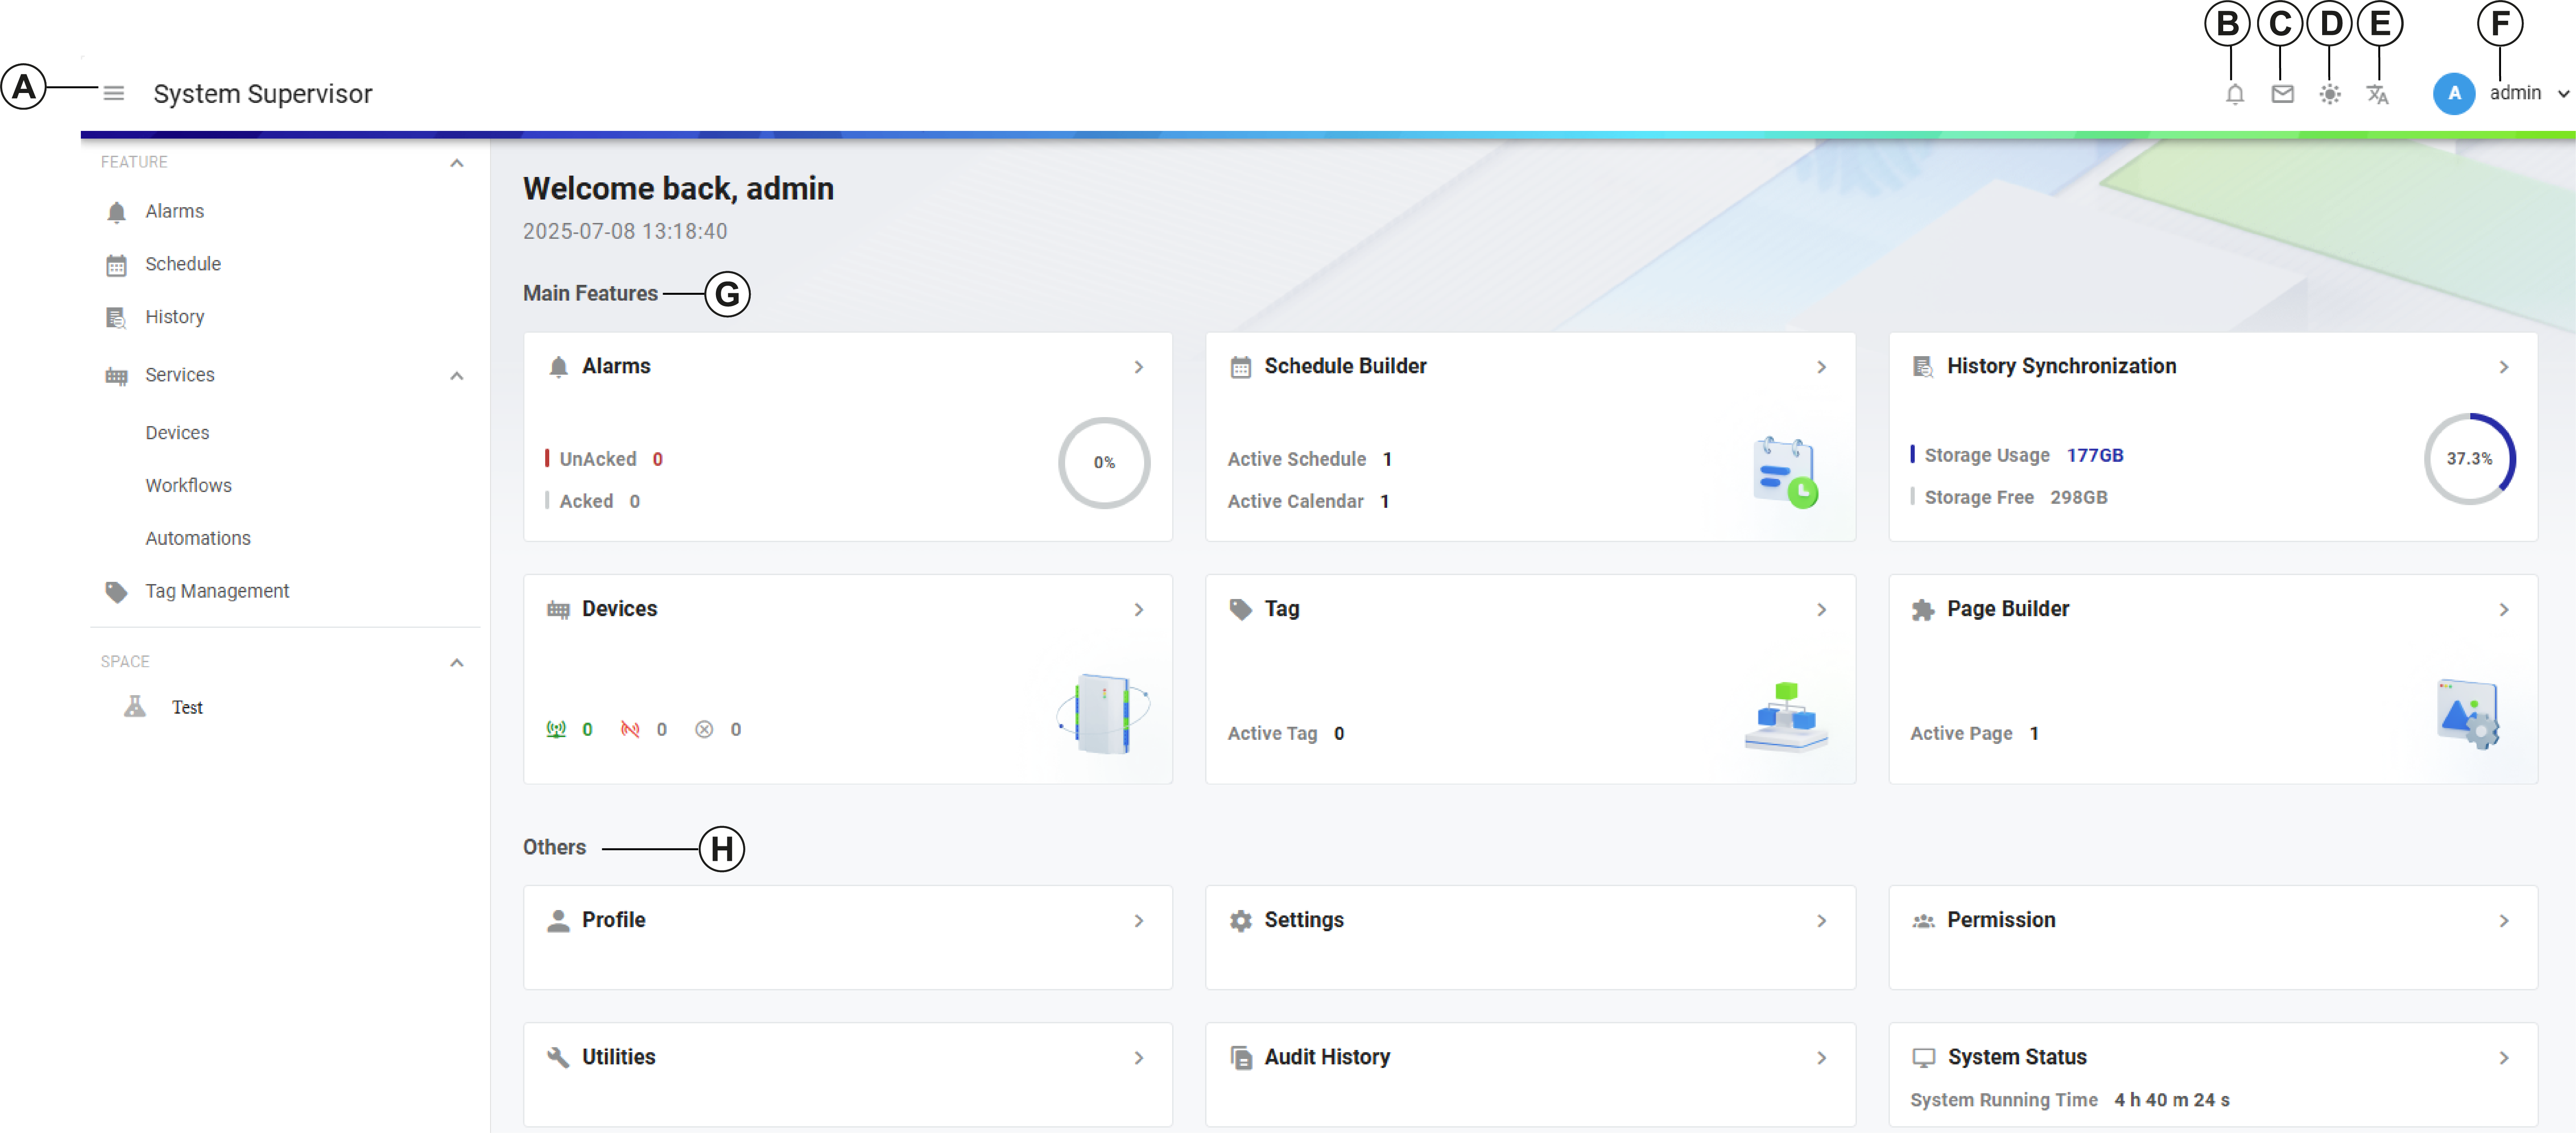The image size is (2576, 1133).
Task: Open the Schedule sidebar item
Action: coord(182,264)
